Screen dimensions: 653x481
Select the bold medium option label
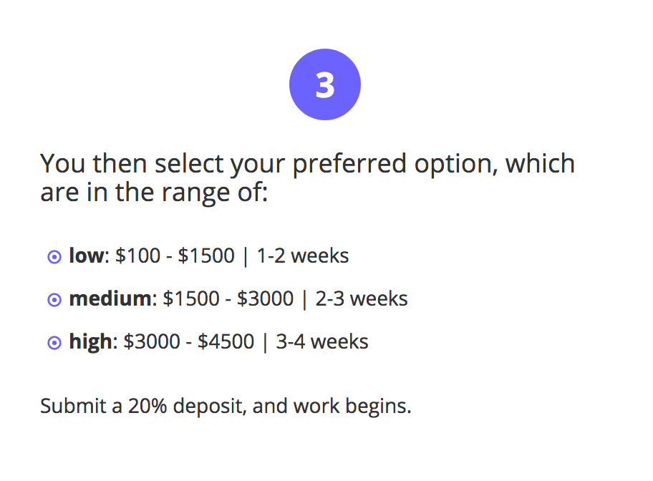pos(110,298)
